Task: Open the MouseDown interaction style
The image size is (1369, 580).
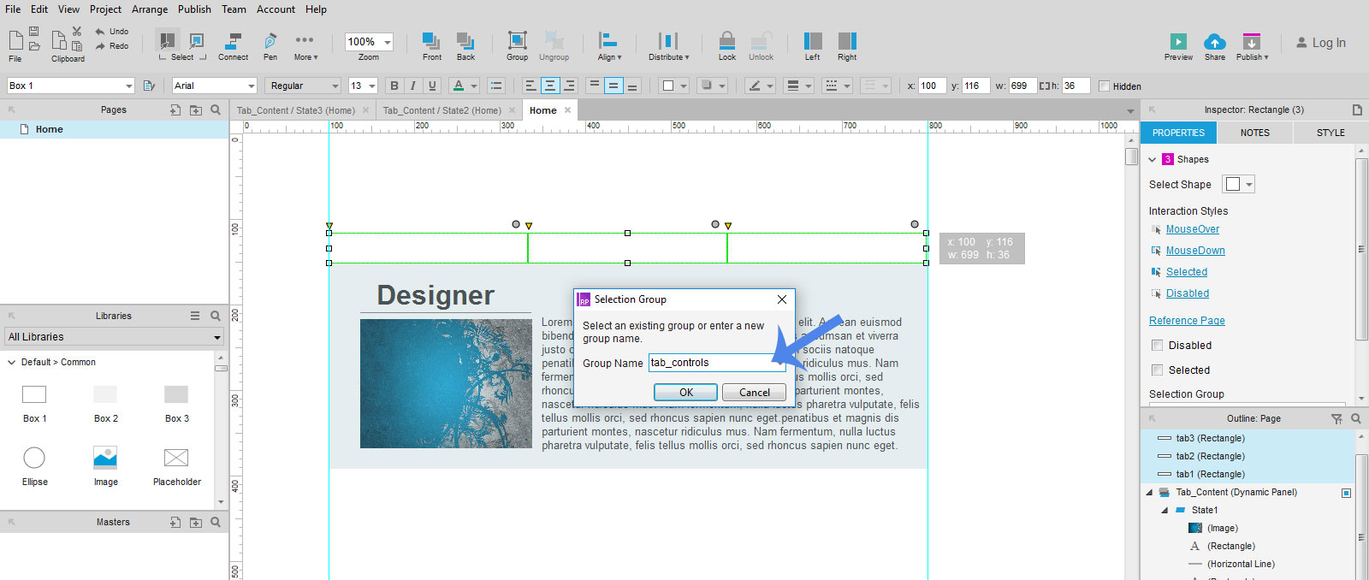Action: pos(1195,251)
